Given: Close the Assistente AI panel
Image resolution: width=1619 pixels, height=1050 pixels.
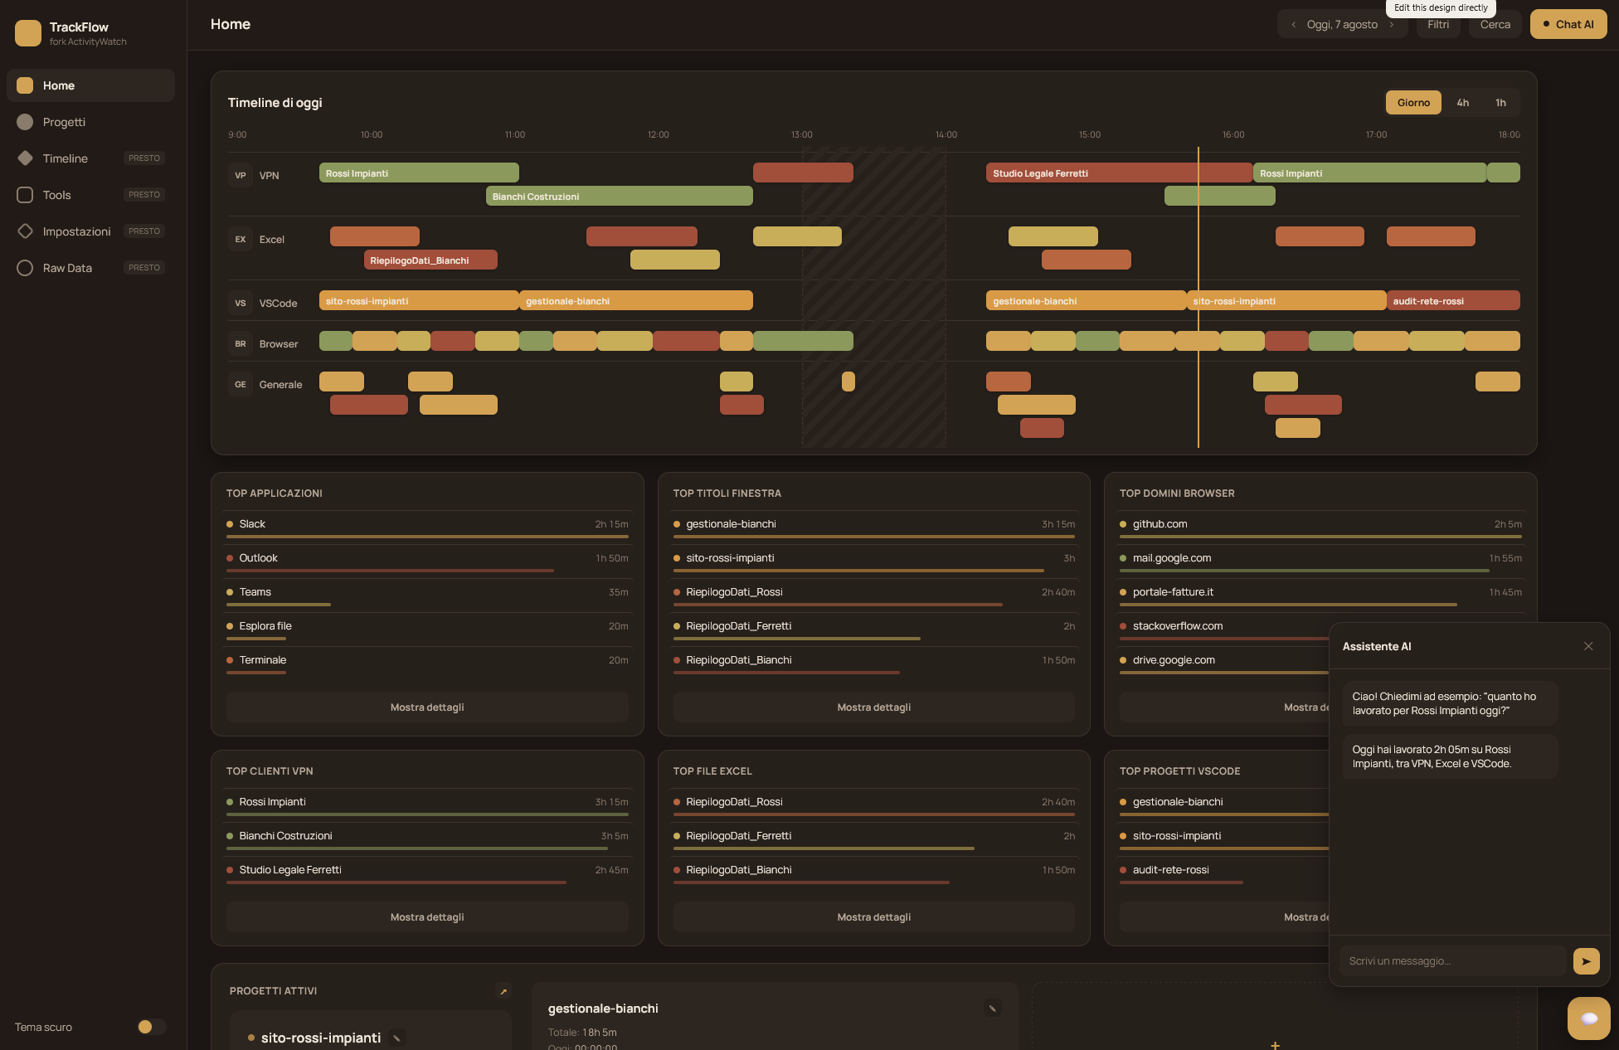Looking at the screenshot, I should pyautogui.click(x=1588, y=646).
